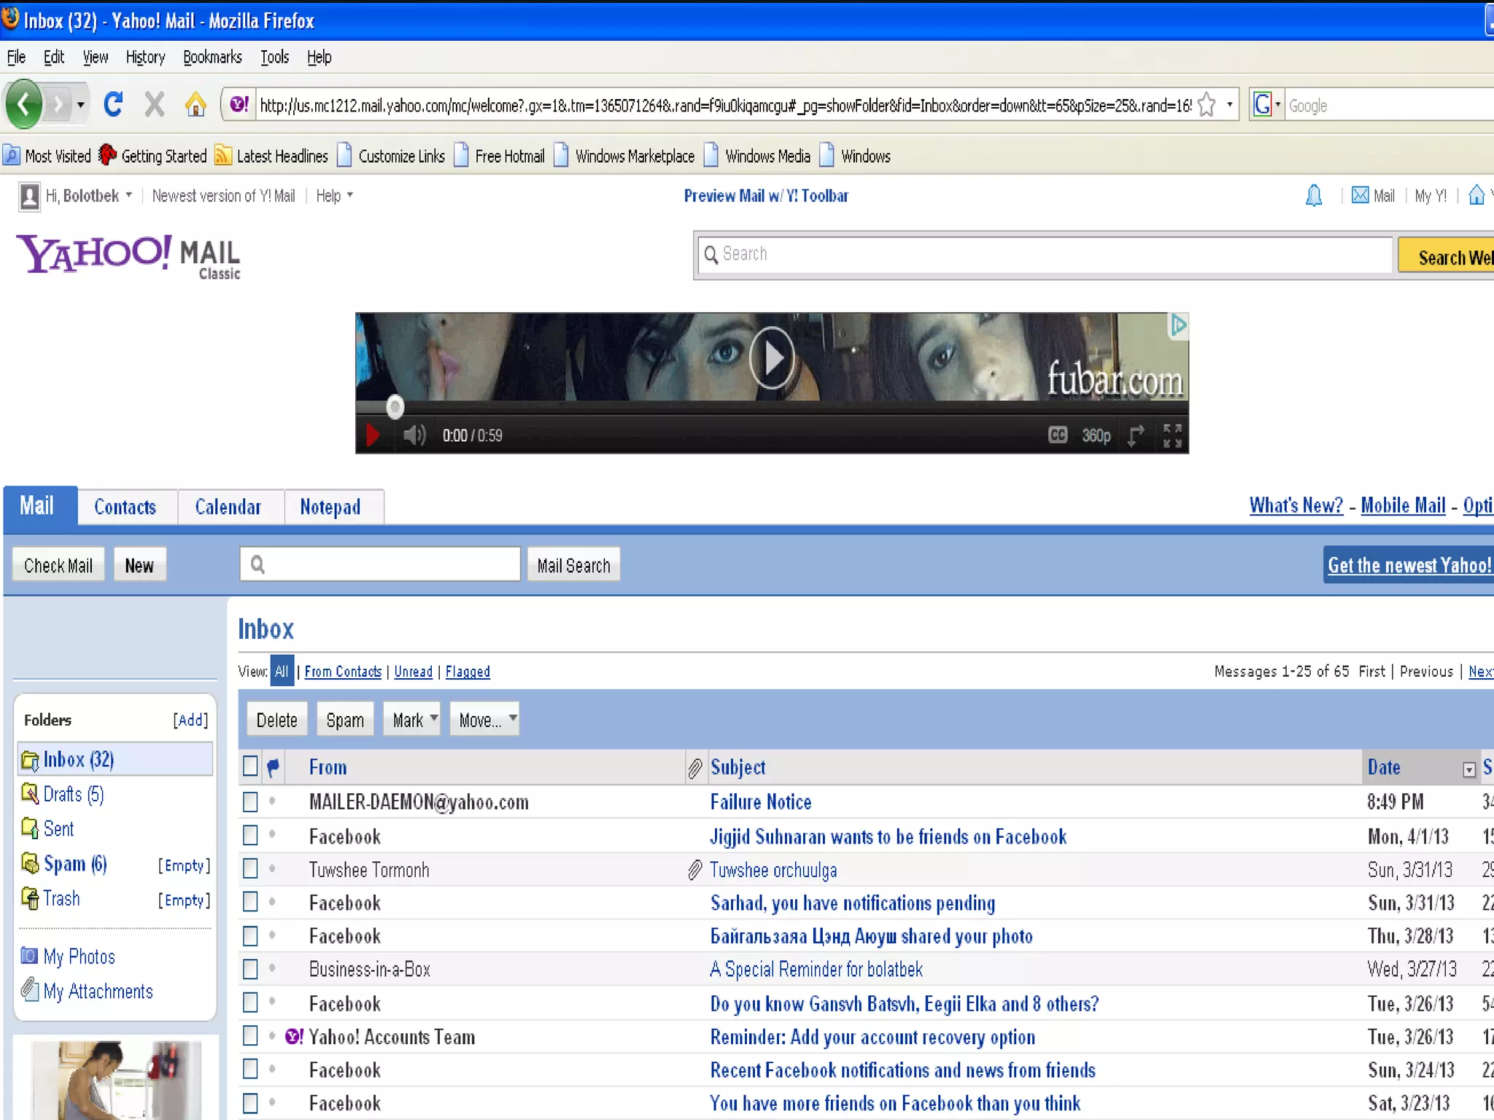Screen dimensions: 1494x1120
Task: Check the Failure Notice message checkbox
Action: click(250, 802)
